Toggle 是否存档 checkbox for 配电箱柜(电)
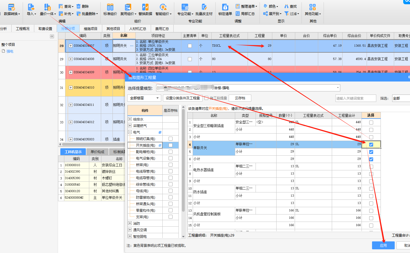The image size is (410, 253). point(171,152)
